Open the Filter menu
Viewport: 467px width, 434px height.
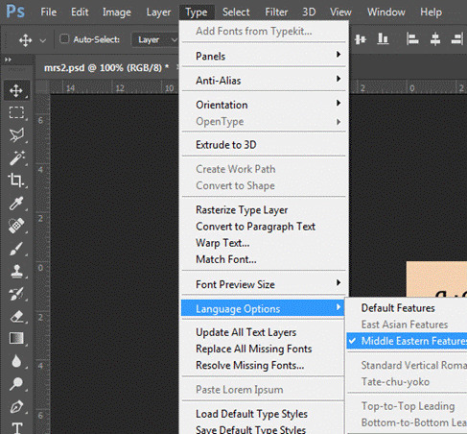(276, 12)
